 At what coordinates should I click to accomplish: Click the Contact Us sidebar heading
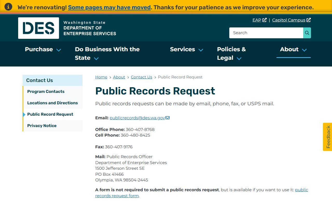click(x=52, y=80)
